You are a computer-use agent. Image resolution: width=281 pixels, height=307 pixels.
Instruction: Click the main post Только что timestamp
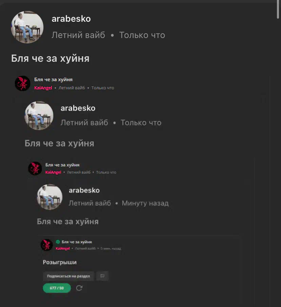tap(142, 35)
